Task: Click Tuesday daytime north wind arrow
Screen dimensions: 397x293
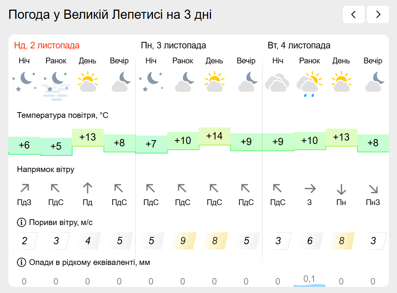Action: [341, 189]
